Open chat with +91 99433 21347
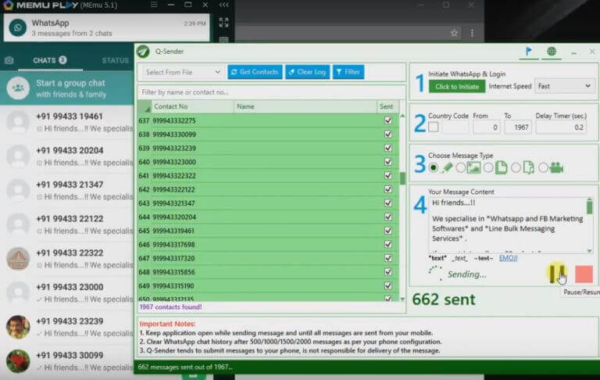Screen dimensions: 600x380 coord(67,190)
